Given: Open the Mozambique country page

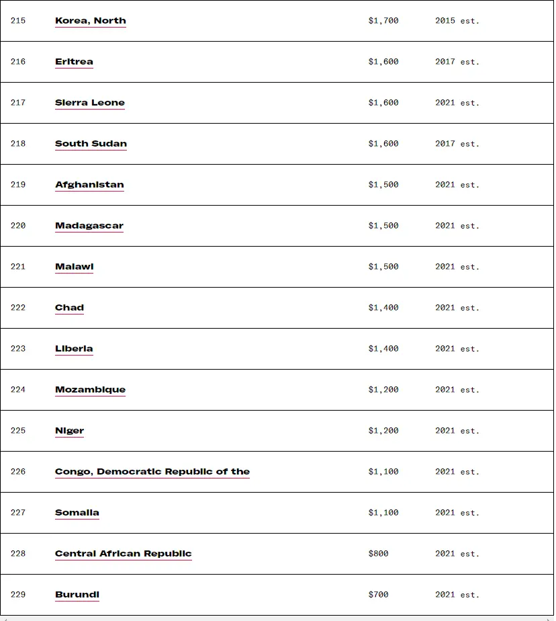Looking at the screenshot, I should point(90,390).
